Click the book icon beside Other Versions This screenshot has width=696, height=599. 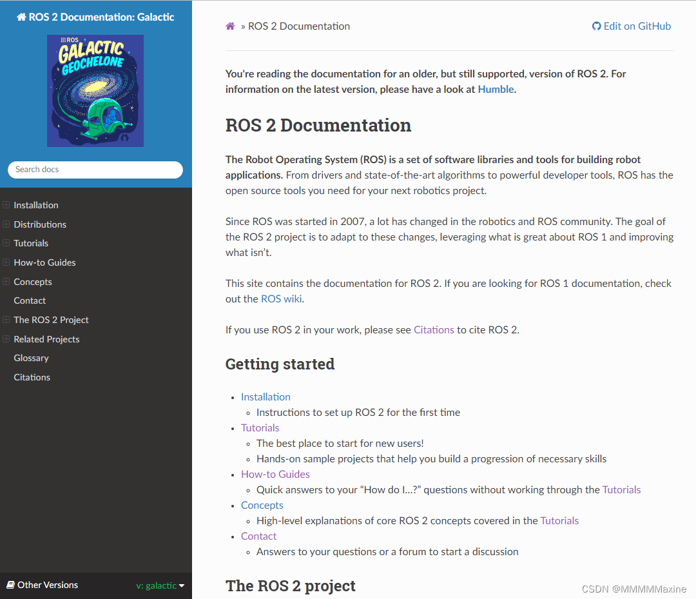tap(11, 585)
